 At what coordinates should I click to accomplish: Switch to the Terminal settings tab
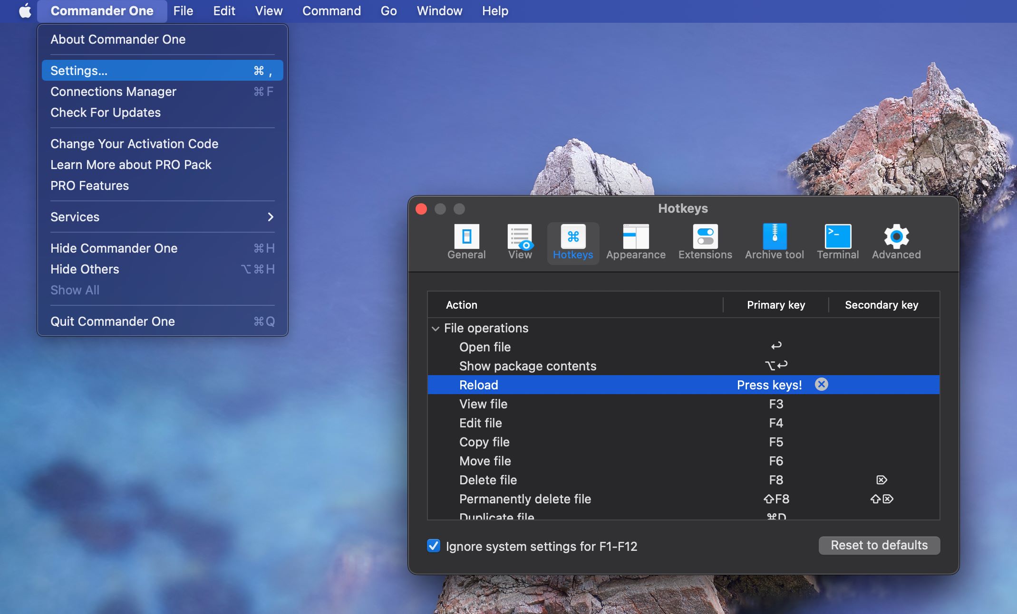point(837,241)
